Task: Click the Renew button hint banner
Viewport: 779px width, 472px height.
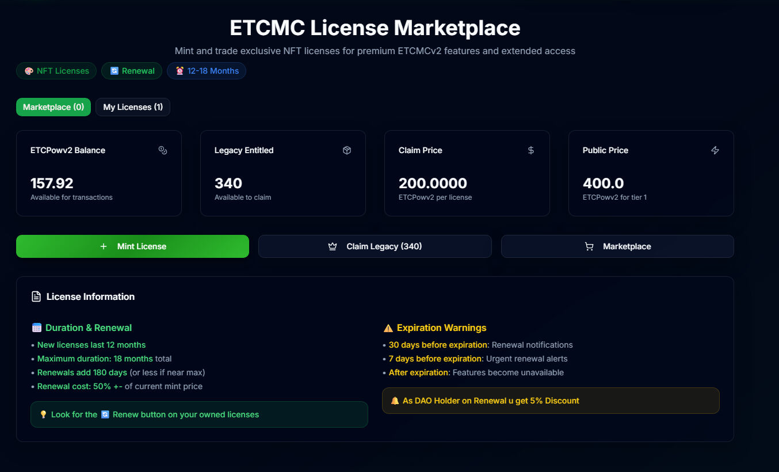Action: pos(199,414)
